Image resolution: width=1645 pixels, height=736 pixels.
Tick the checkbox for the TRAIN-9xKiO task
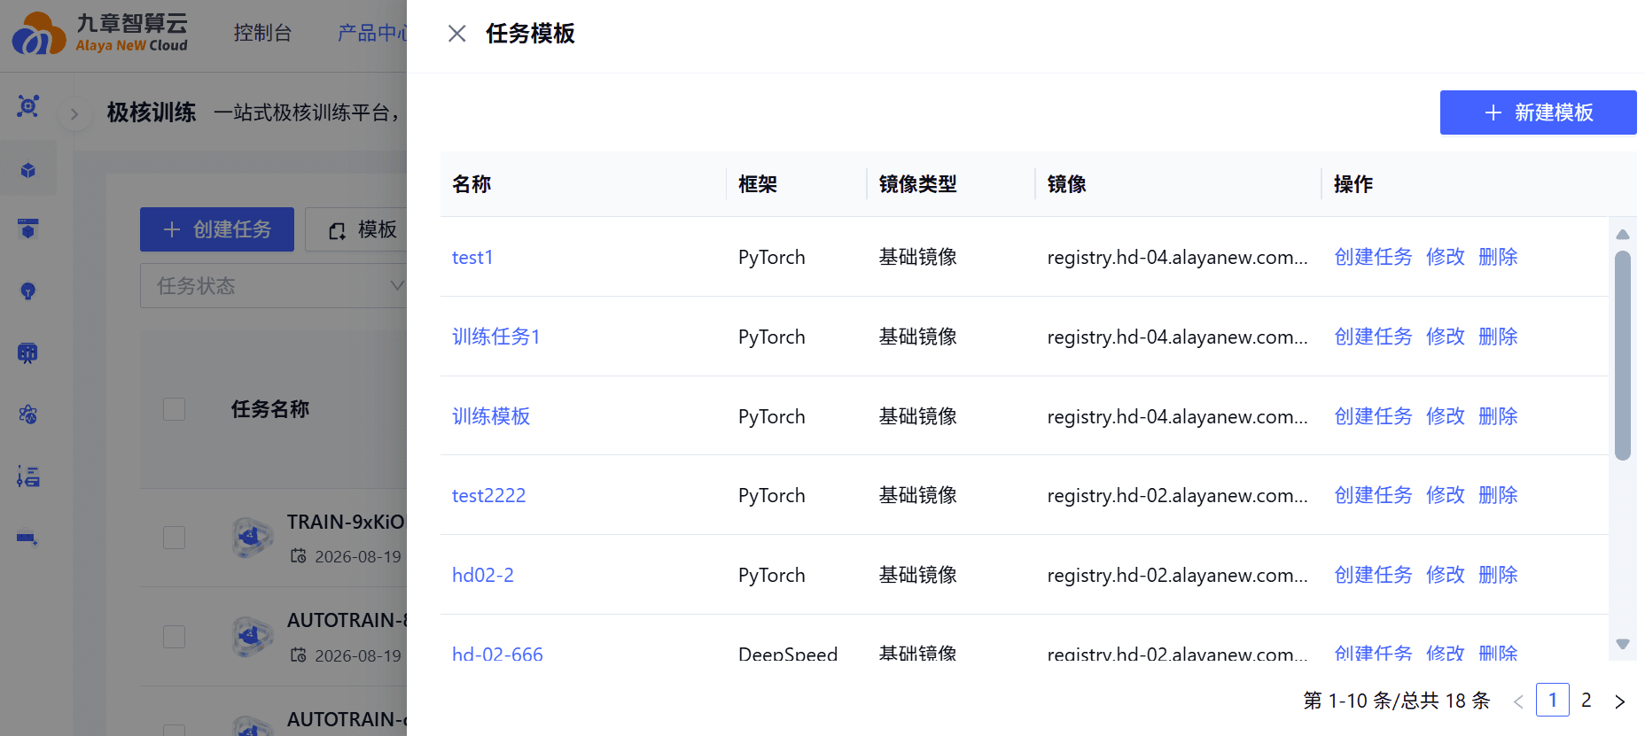pos(175,538)
